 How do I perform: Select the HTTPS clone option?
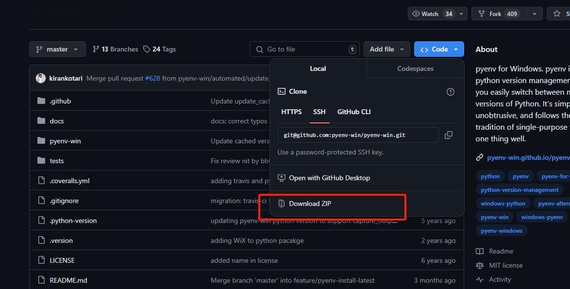pos(291,112)
